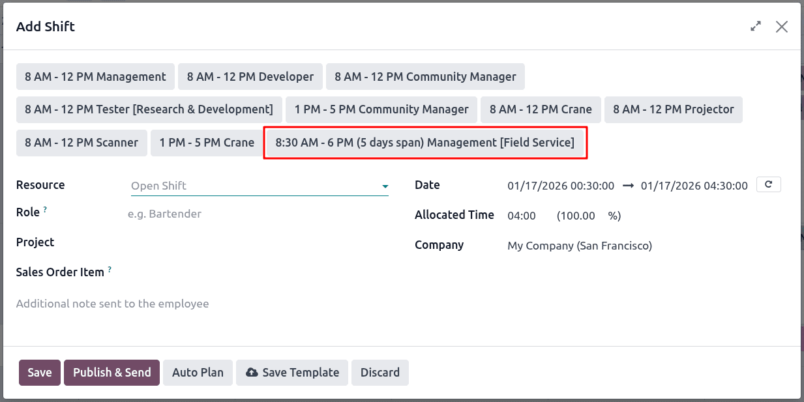Choose the 1 PM - 5 PM Community Manager template
Screen dimensions: 804x402
tap(381, 109)
